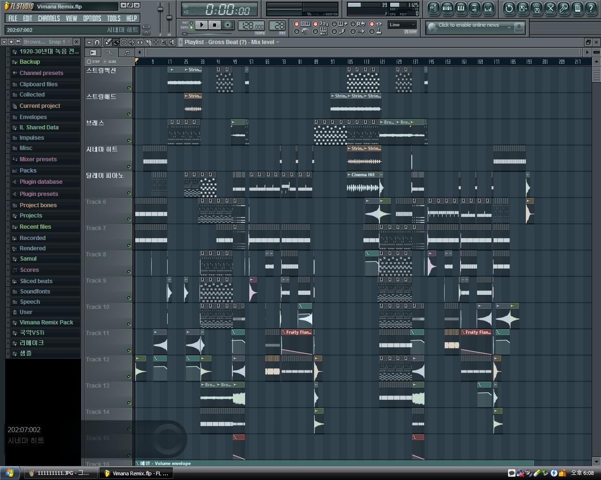Screen dimensions: 601x480
Task: Open the TOOLS menu
Action: 114,18
